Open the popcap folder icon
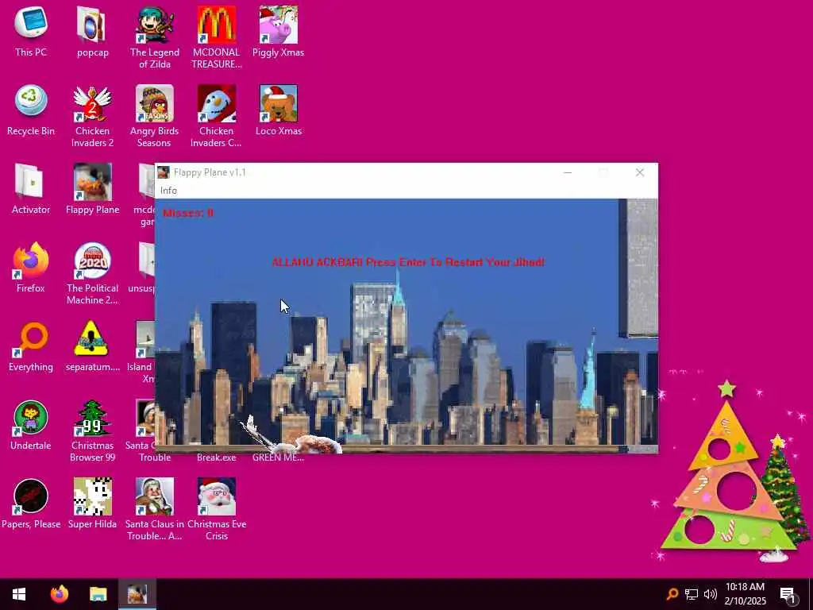The width and height of the screenshot is (813, 610). pos(92,32)
